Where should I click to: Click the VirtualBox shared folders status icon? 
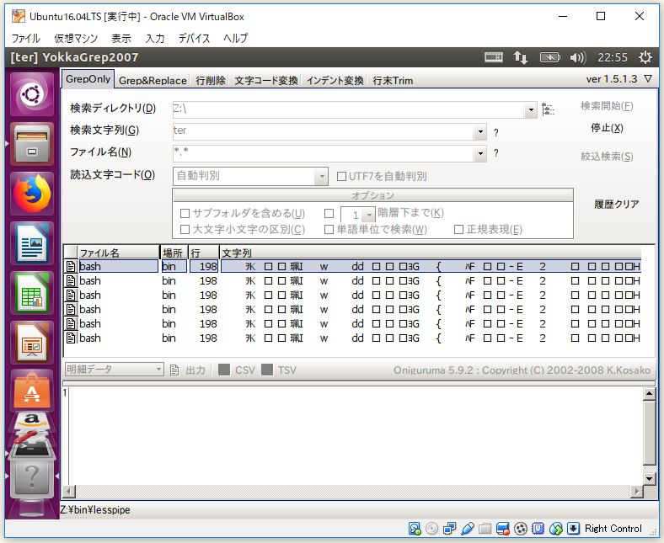click(485, 529)
